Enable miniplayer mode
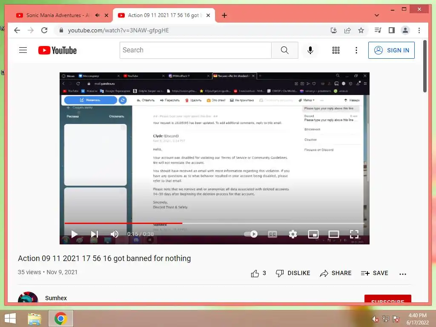This screenshot has width=436, height=327. pyautogui.click(x=313, y=234)
